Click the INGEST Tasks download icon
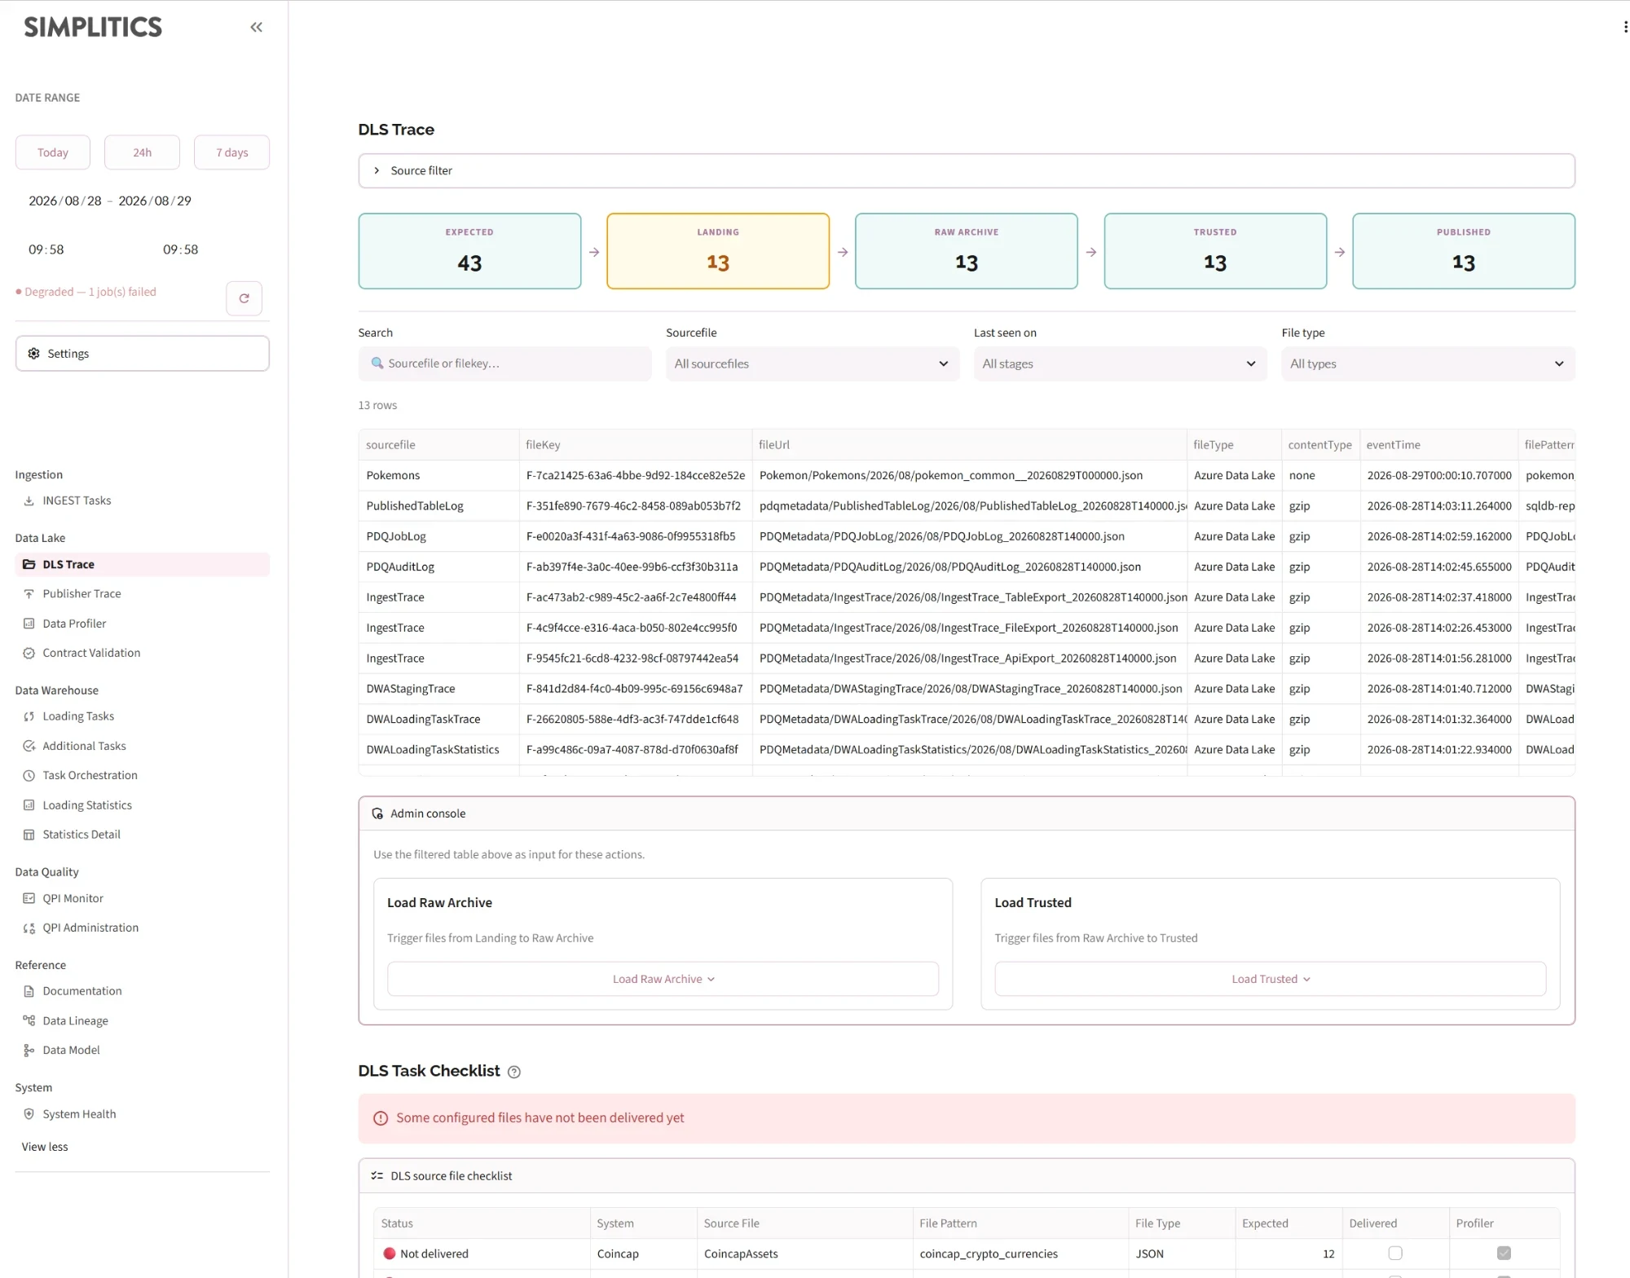Viewport: 1630px width, 1278px height. (29, 500)
